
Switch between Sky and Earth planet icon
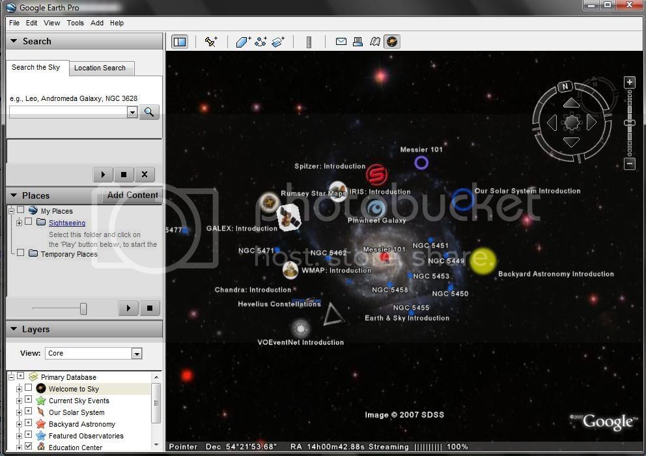point(392,42)
